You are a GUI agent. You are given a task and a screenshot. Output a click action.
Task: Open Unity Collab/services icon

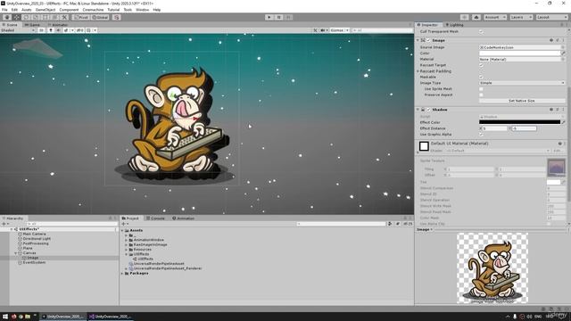pos(464,17)
